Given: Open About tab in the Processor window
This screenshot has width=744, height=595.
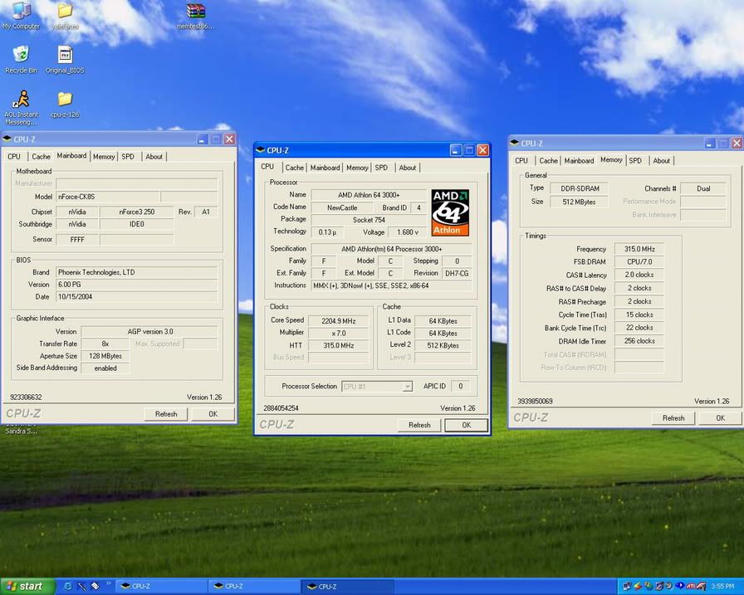Looking at the screenshot, I should coord(407,168).
